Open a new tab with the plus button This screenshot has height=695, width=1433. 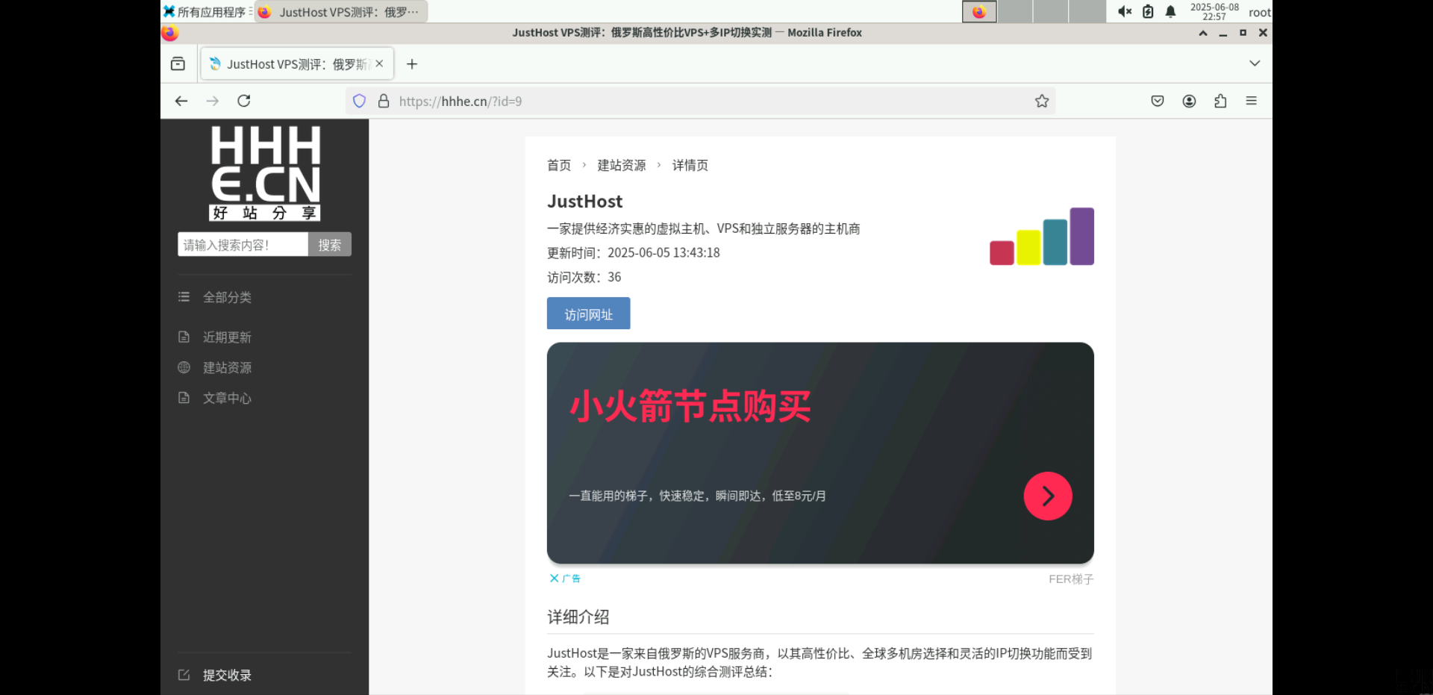coord(412,64)
